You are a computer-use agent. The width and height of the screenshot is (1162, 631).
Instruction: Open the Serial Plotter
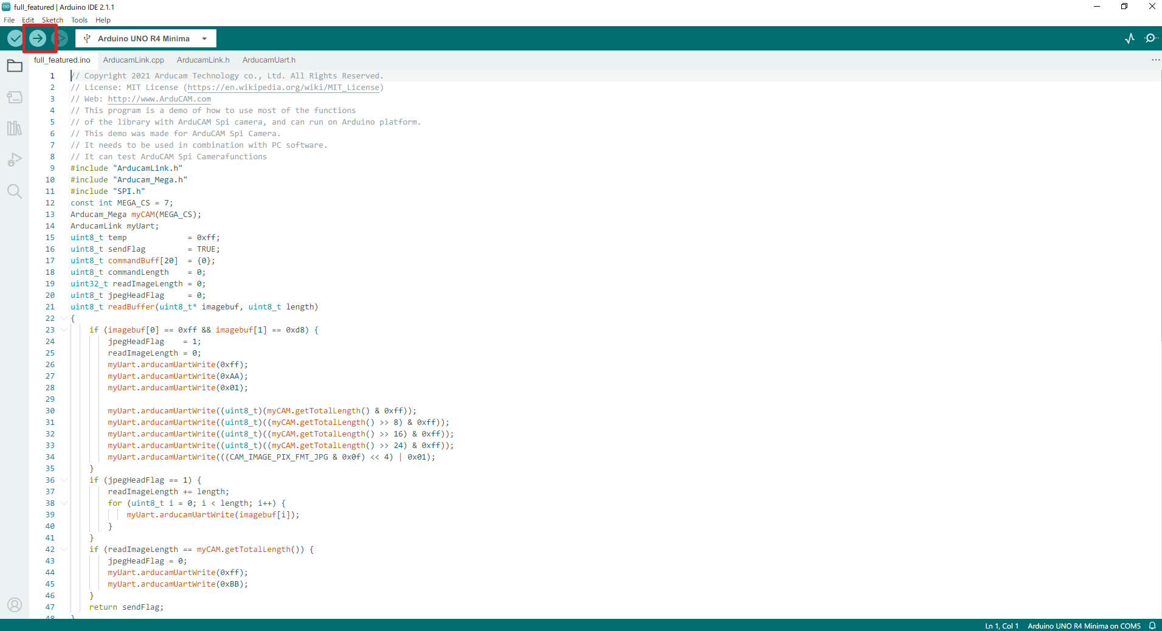click(x=1130, y=38)
